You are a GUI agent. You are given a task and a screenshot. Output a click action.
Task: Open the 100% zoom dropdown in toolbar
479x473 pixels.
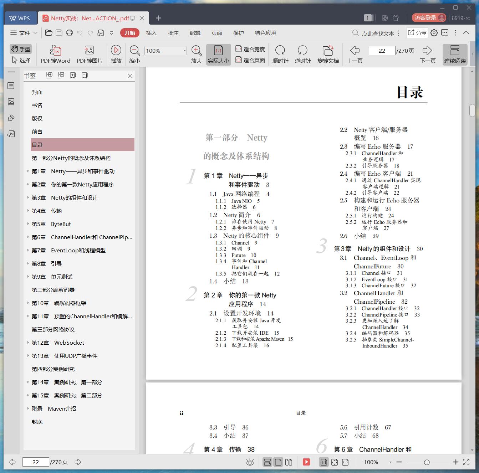[184, 51]
